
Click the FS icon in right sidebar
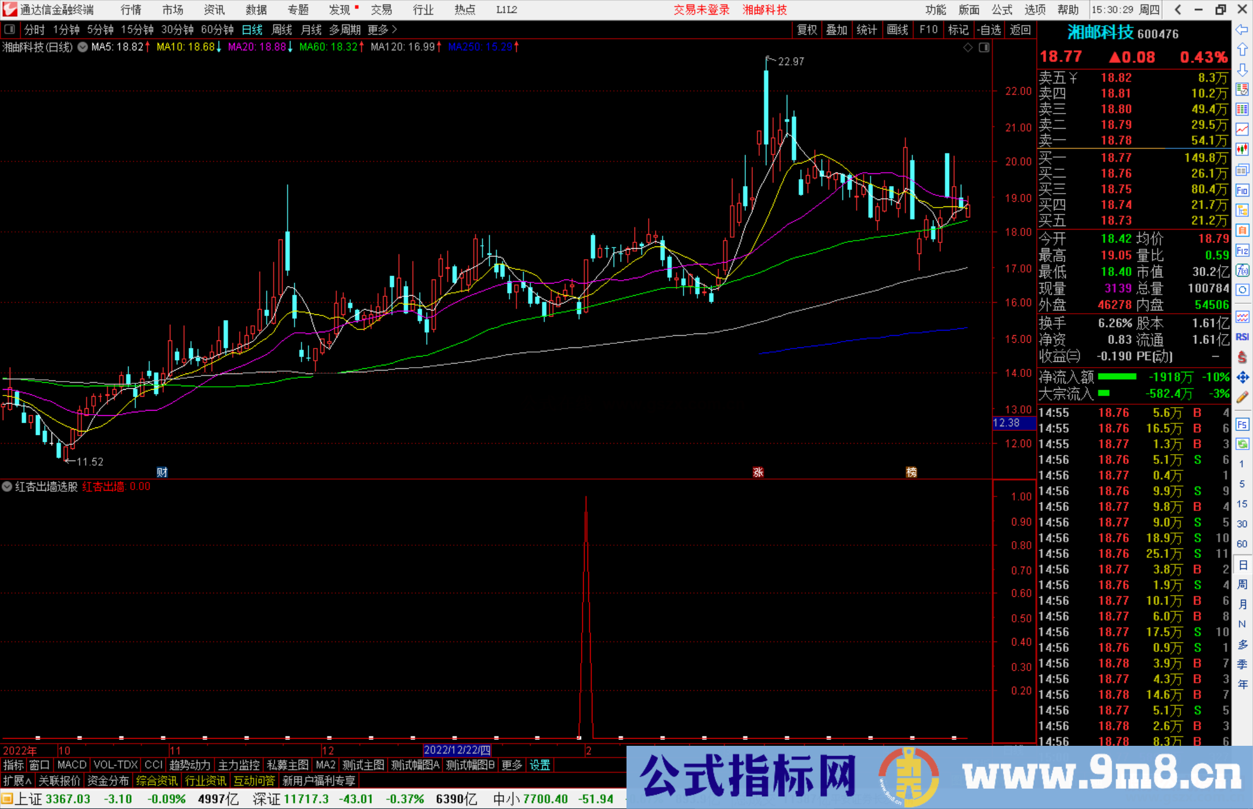pos(1242,425)
